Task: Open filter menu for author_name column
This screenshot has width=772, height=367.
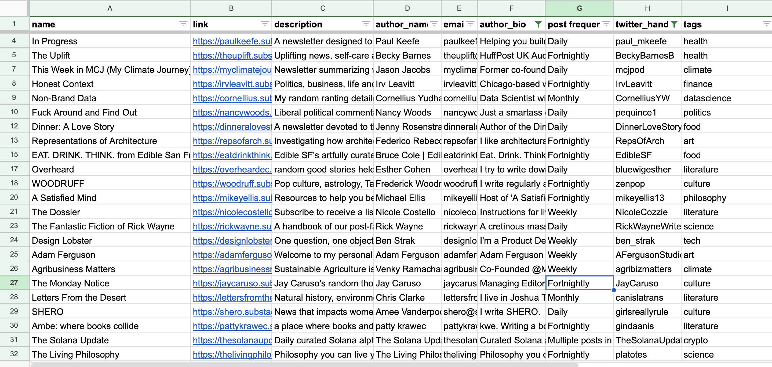Action: (x=434, y=24)
